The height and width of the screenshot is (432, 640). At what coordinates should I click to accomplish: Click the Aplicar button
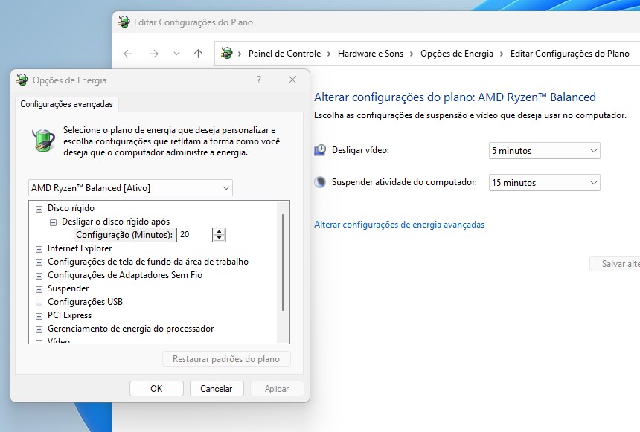pyautogui.click(x=277, y=389)
